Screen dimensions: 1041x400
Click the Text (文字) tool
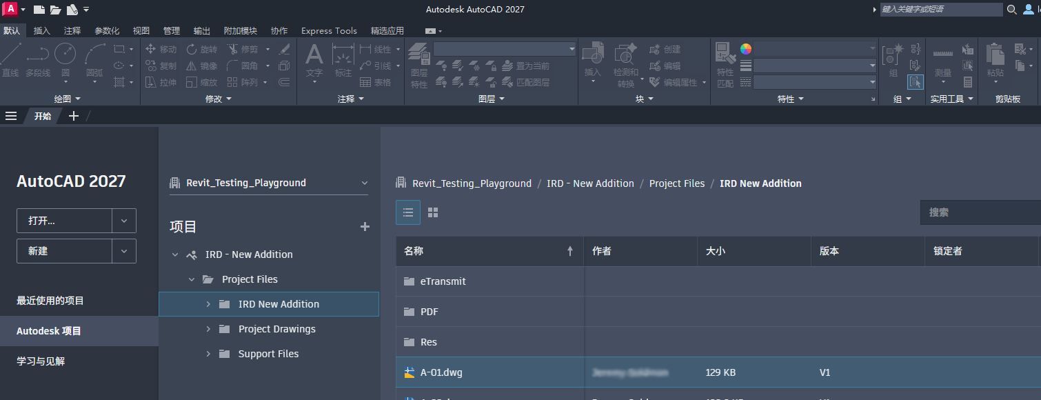tap(314, 61)
